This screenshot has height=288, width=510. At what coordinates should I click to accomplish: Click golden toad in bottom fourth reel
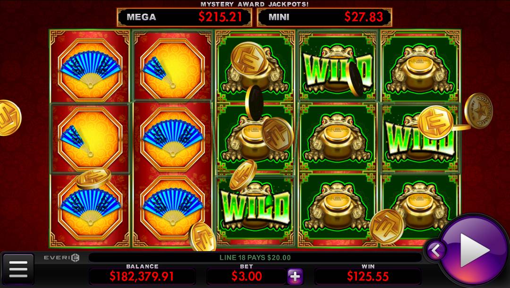pyautogui.click(x=338, y=207)
